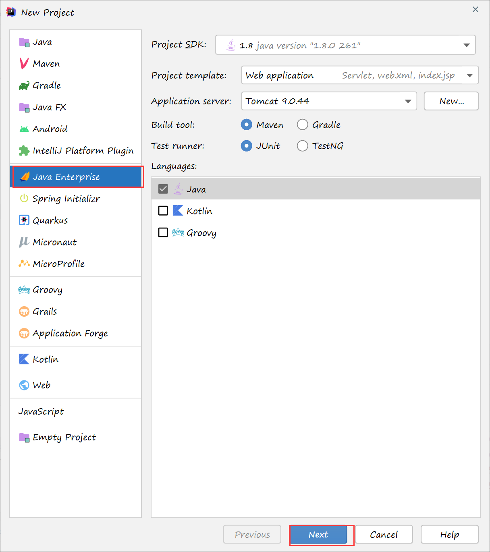Click the Android robot icon
490x552 pixels.
24,129
